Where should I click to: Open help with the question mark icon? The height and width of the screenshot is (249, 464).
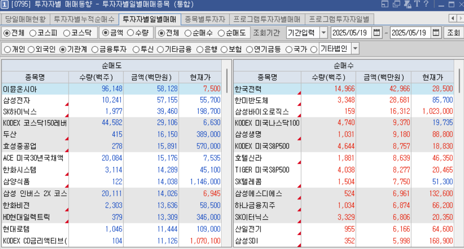(426, 4)
